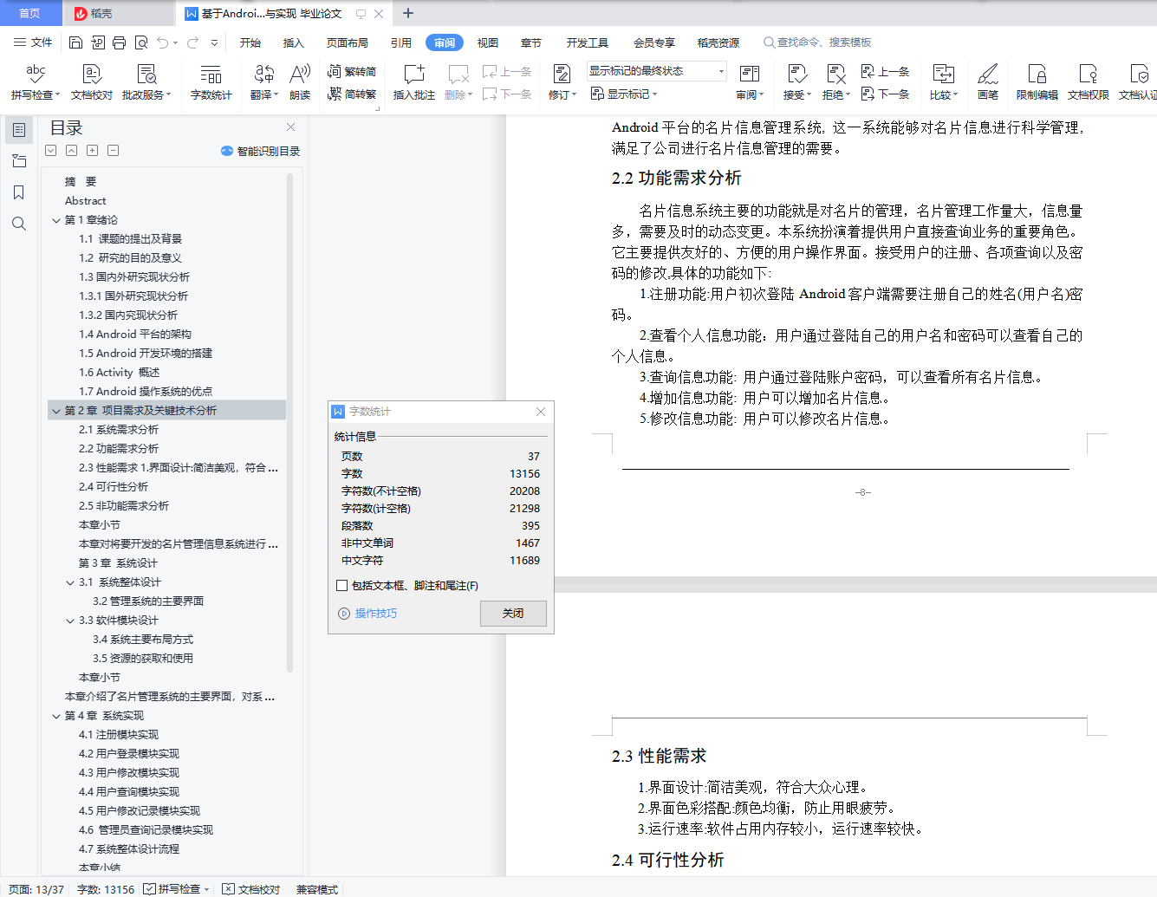Click the print icon in the quick access bar
This screenshot has width=1157, height=897.
[119, 42]
